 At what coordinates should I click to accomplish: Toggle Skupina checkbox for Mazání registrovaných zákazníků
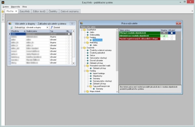pyautogui.click(x=164, y=39)
